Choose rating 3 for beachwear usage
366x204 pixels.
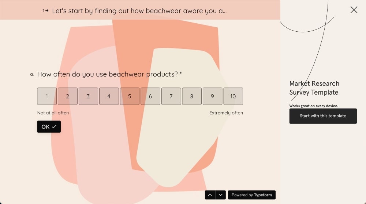(x=88, y=96)
